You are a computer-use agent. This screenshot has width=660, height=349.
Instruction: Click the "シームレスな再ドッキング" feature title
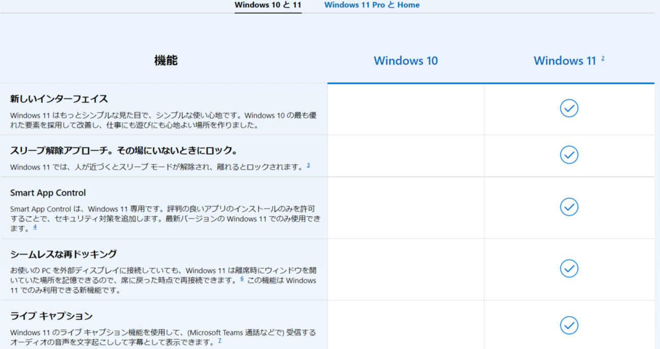click(63, 254)
